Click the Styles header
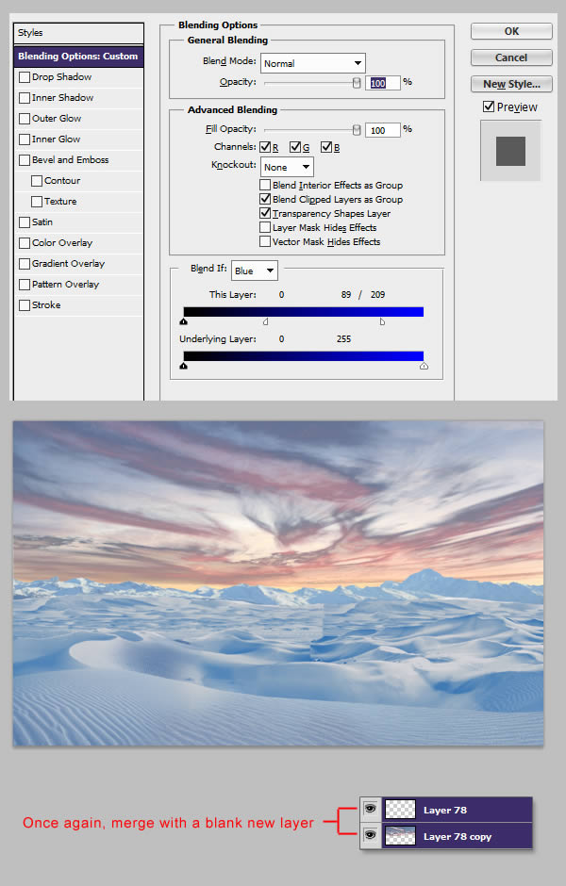The image size is (566, 886). click(78, 33)
